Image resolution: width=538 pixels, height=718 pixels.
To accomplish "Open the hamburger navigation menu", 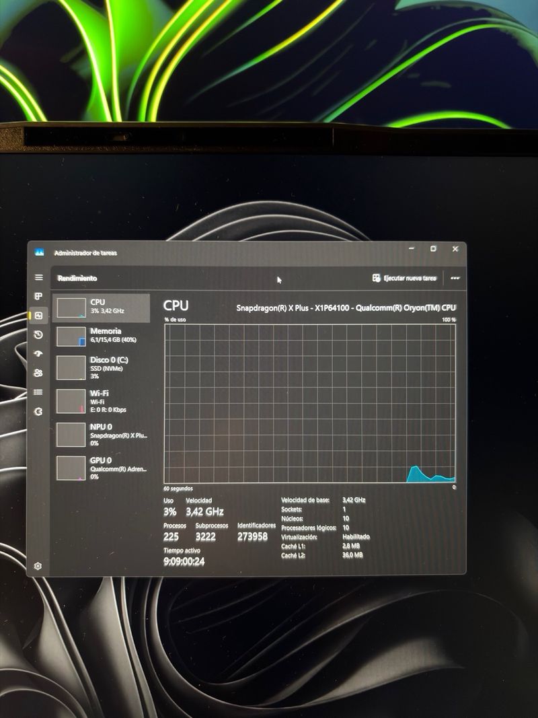I will tap(39, 277).
